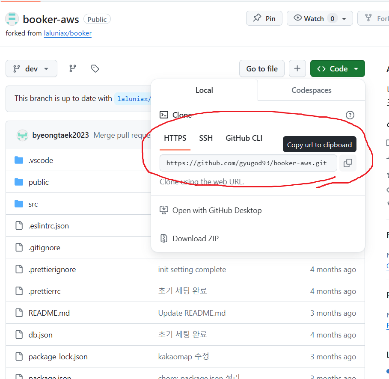Click the GitHub Desktop download icon
389x379 pixels.
[164, 210]
